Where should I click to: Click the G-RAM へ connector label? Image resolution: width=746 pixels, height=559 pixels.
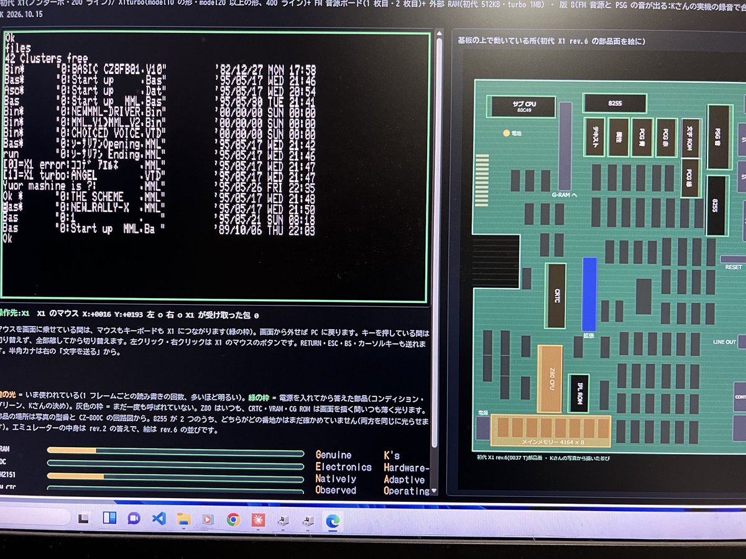pyautogui.click(x=564, y=195)
